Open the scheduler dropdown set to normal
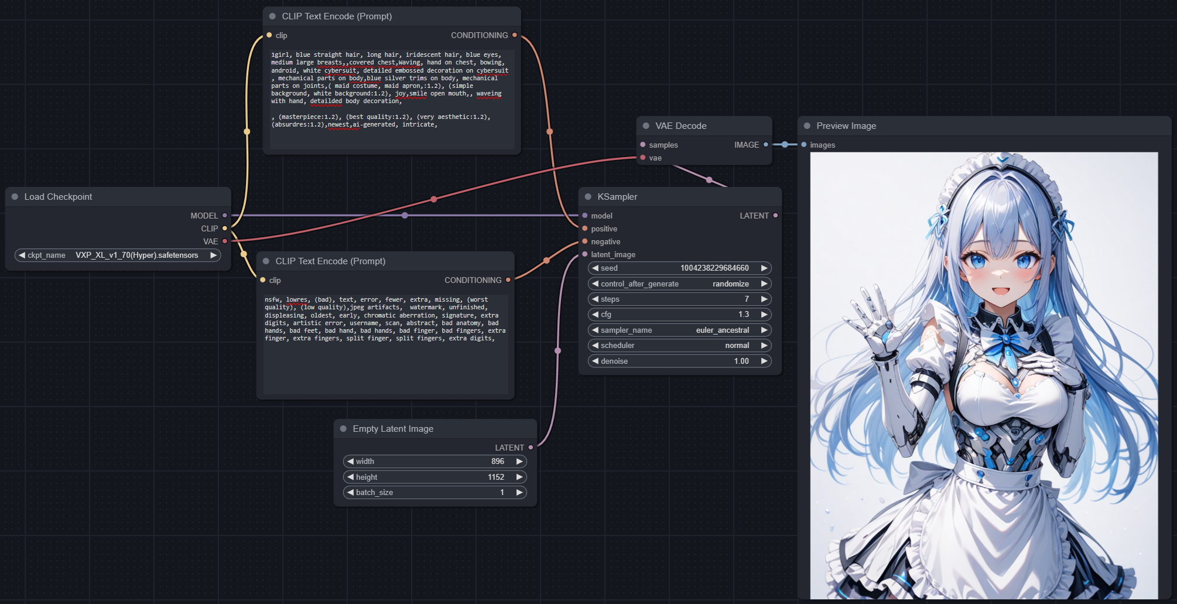This screenshot has height=604, width=1177. (x=679, y=346)
